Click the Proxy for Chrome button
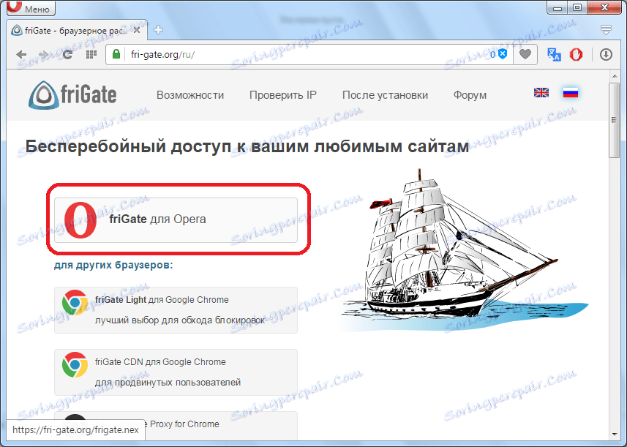This screenshot has height=447, width=627. 176,426
